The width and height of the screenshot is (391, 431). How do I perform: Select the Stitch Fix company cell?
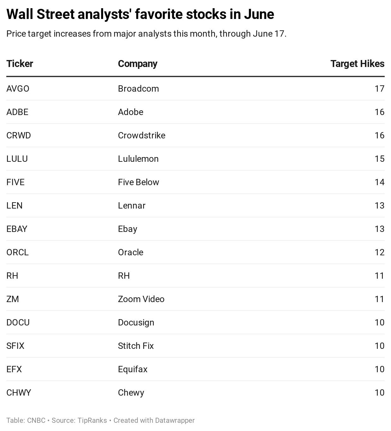(x=136, y=346)
